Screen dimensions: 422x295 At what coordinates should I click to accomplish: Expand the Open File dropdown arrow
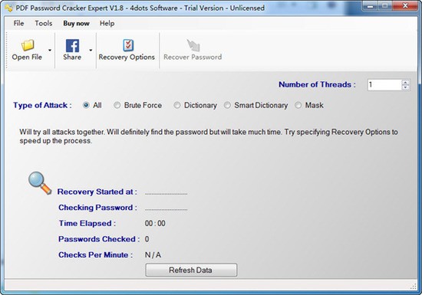coord(50,51)
